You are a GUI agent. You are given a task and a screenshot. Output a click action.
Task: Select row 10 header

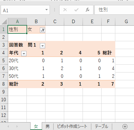pyautogui.click(x=4, y=100)
